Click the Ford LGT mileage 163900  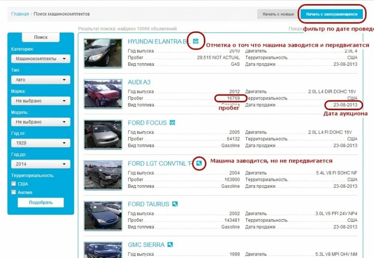[x=232, y=179]
